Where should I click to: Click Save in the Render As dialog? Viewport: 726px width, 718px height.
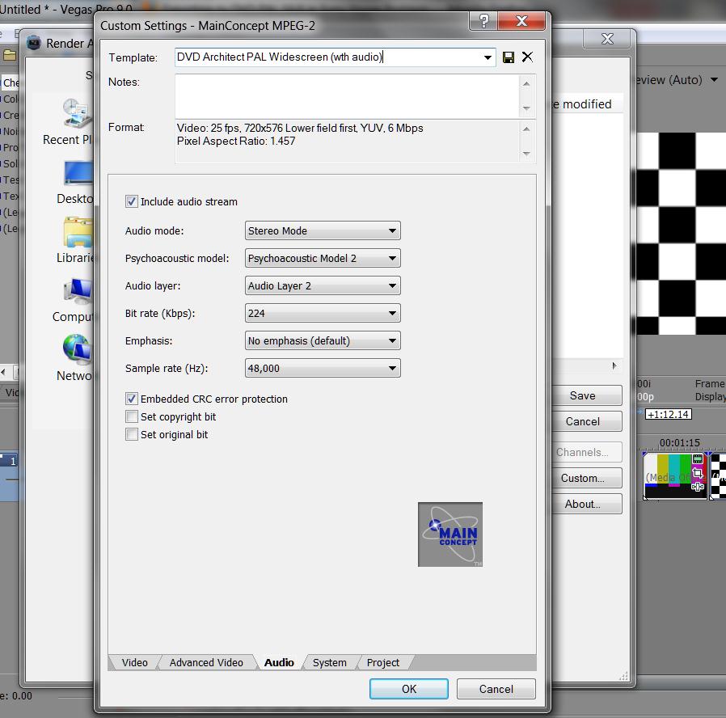pyautogui.click(x=586, y=396)
